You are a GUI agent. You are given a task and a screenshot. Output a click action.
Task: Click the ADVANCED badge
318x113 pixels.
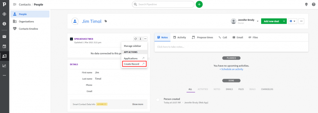tap(102, 104)
